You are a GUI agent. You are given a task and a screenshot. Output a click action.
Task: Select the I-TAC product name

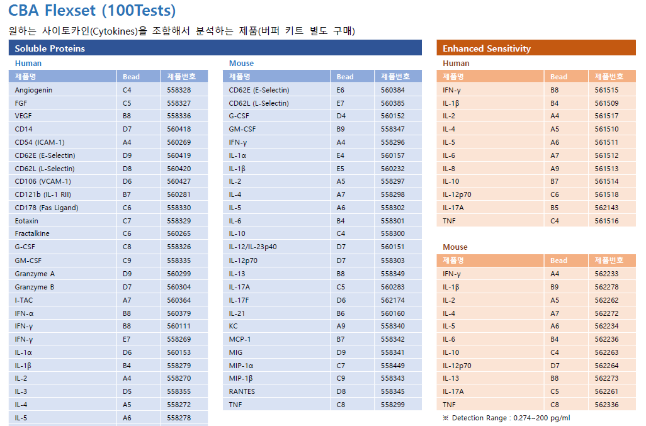(x=23, y=300)
